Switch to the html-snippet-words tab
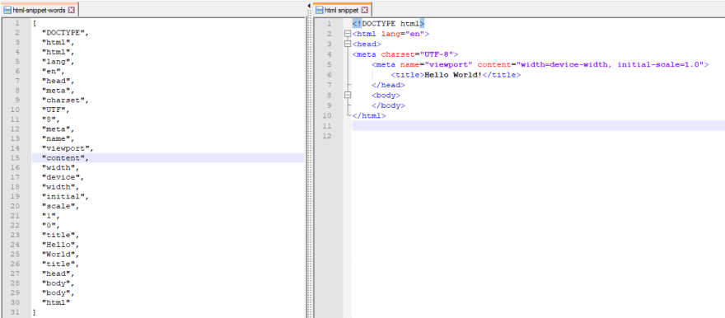 [x=40, y=9]
